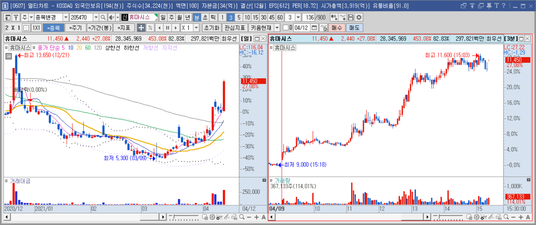Viewport: 536px width, 225px height.
Task: Click the A text icon under 3-minute chart
Action: tap(528, 217)
